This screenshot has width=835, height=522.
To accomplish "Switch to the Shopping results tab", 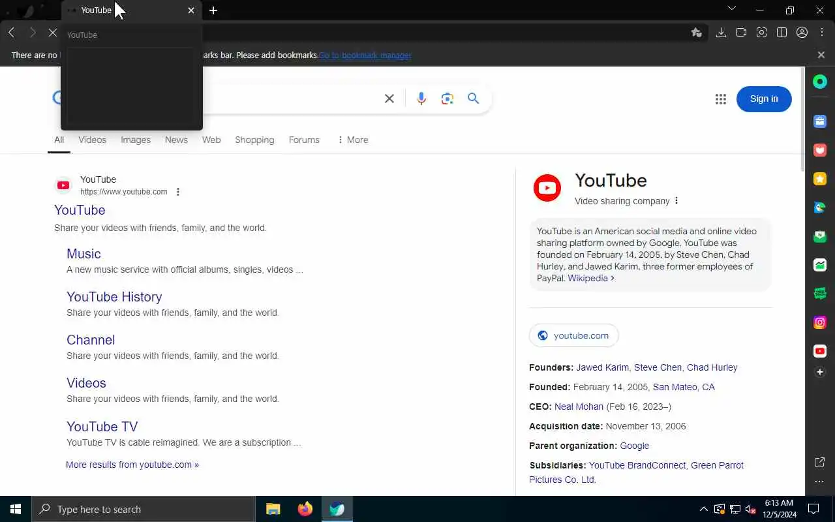I will coord(254,140).
